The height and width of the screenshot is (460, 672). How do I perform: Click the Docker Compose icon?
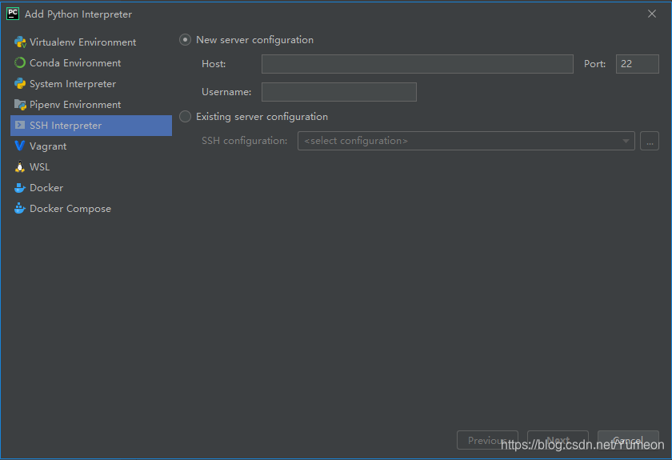click(20, 208)
